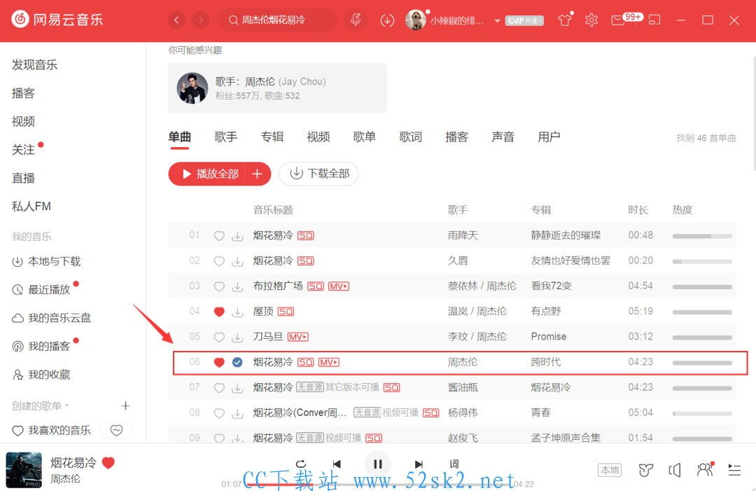Open 直播 in the sidebar
756x491 pixels.
[23, 178]
